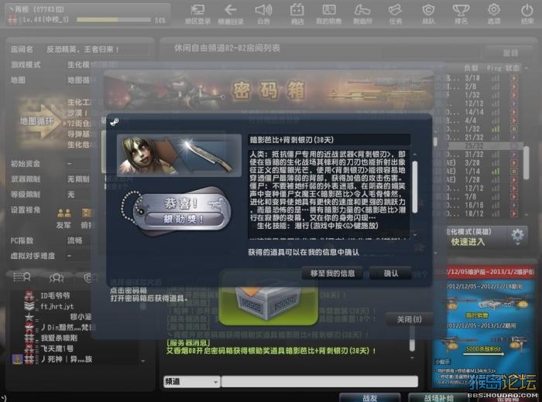Select the room row showing 7/8
Viewport: 542px width, 402px height.
482,196
